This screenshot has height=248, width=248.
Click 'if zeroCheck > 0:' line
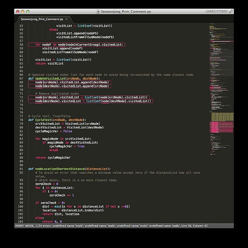[50, 203]
